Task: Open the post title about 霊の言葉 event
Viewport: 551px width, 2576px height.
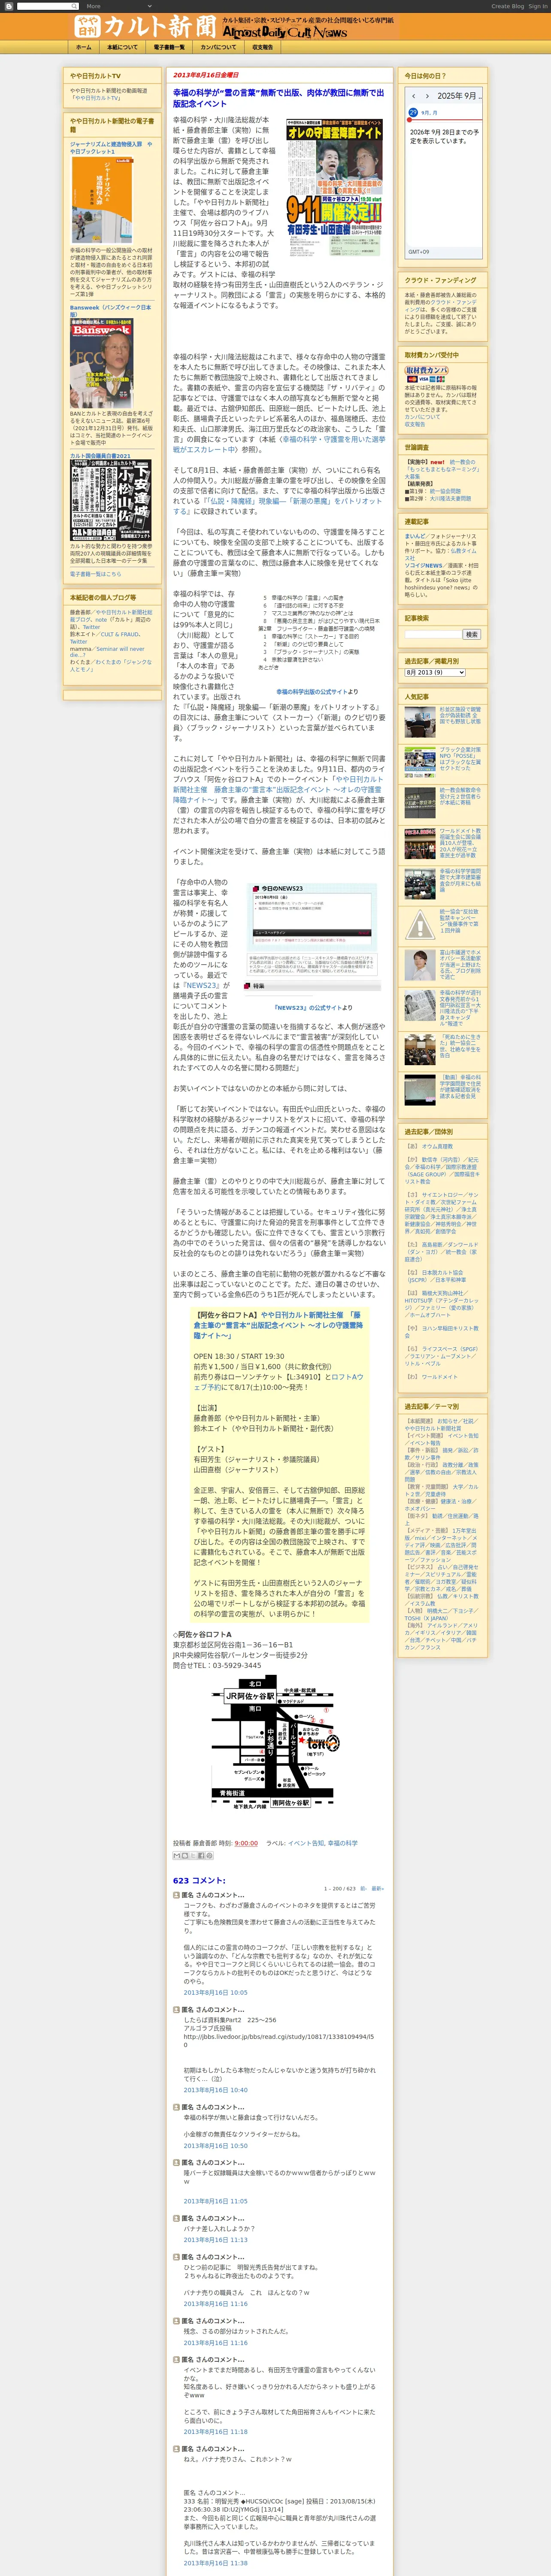Action: point(278,98)
